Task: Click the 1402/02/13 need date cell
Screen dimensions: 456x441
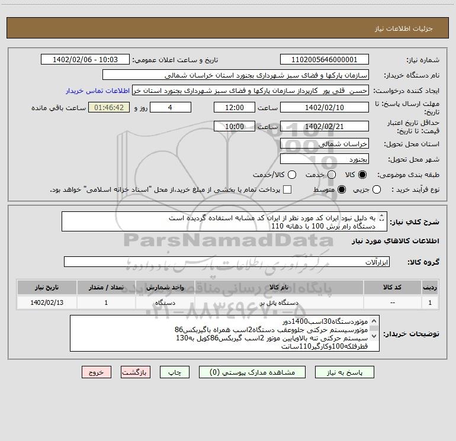Action: point(47,302)
